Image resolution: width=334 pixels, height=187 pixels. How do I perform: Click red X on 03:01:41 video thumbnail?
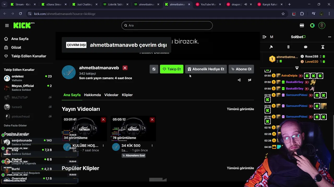(x=103, y=119)
